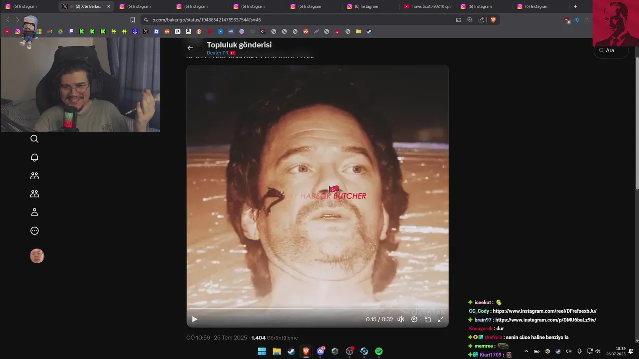This screenshot has height=359, width=639.
Task: Switch to the X'te Berke tab
Action: pyautogui.click(x=85, y=6)
